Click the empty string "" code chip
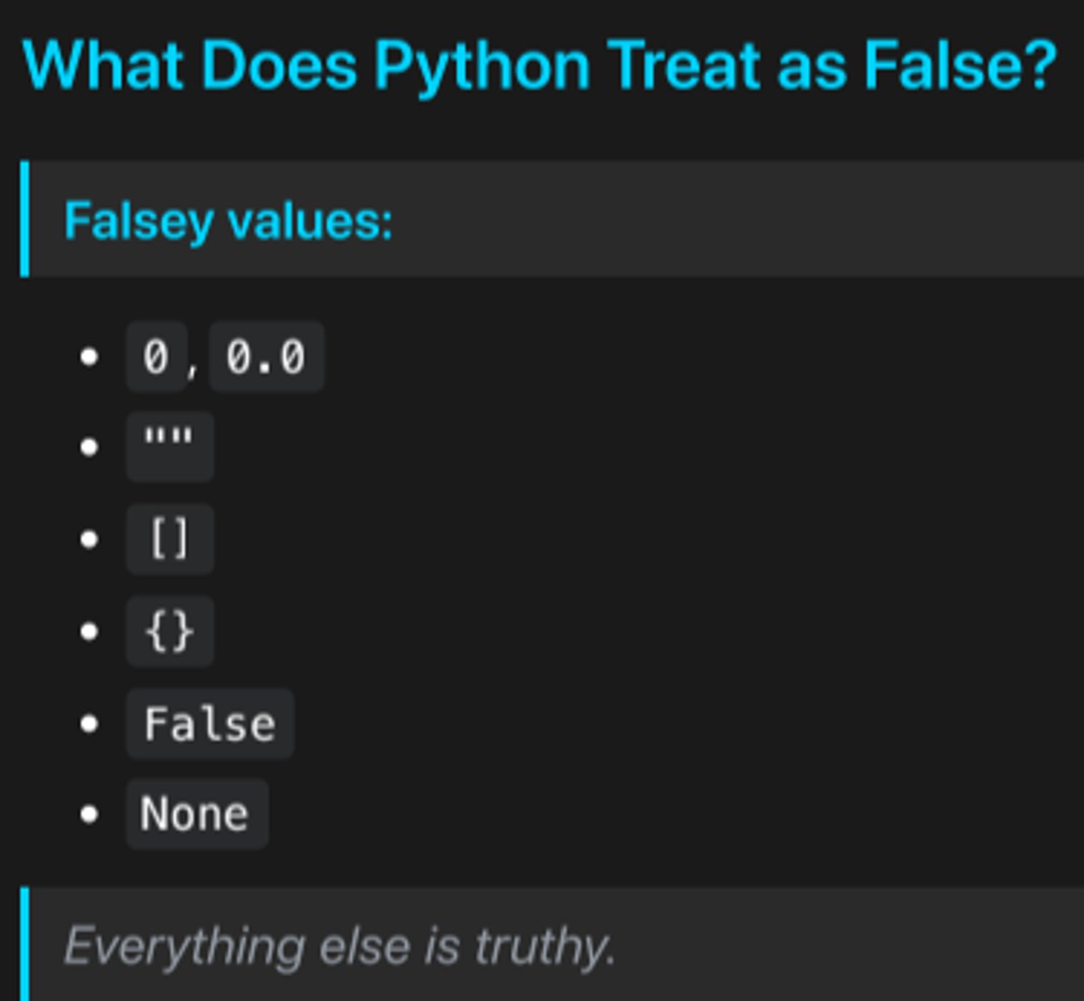The width and height of the screenshot is (1084, 1001). tap(169, 446)
